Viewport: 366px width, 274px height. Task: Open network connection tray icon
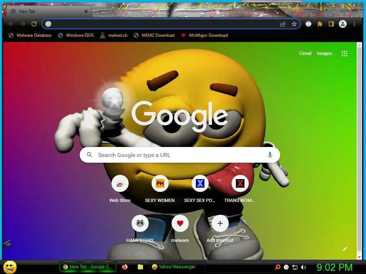[x=295, y=267]
